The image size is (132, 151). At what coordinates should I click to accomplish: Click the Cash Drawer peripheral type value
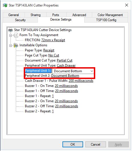coord(66,65)
